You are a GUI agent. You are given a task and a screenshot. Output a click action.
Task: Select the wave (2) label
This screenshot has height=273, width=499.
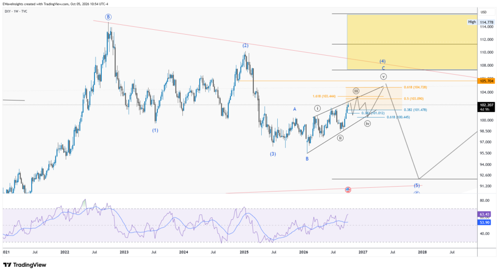(246, 45)
